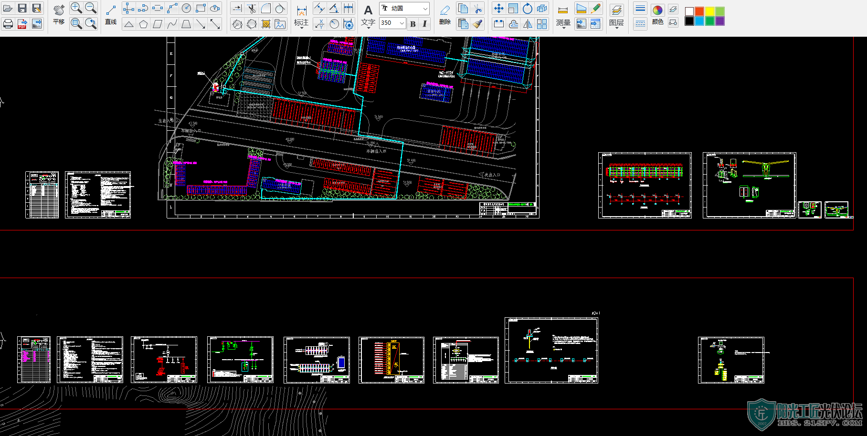Open dimension settings gear icon
Image resolution: width=867 pixels, height=436 pixels.
(349, 24)
